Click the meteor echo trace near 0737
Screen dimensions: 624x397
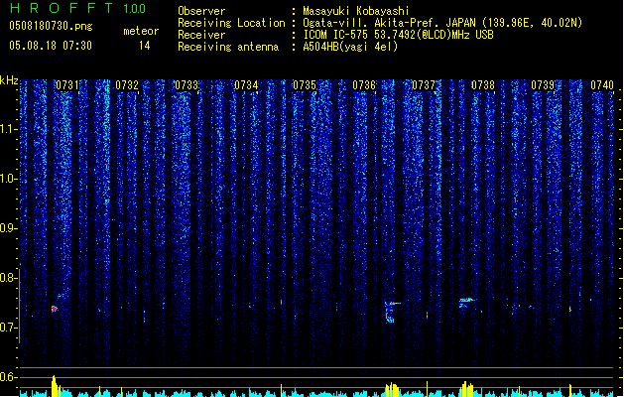(x=392, y=312)
